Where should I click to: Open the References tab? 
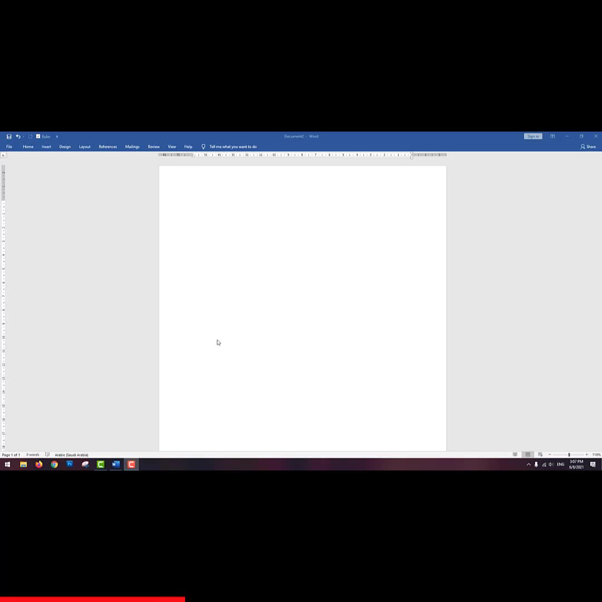click(x=108, y=147)
